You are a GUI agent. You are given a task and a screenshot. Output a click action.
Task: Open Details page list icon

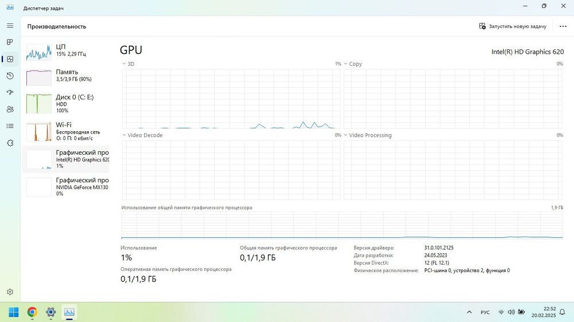10,126
